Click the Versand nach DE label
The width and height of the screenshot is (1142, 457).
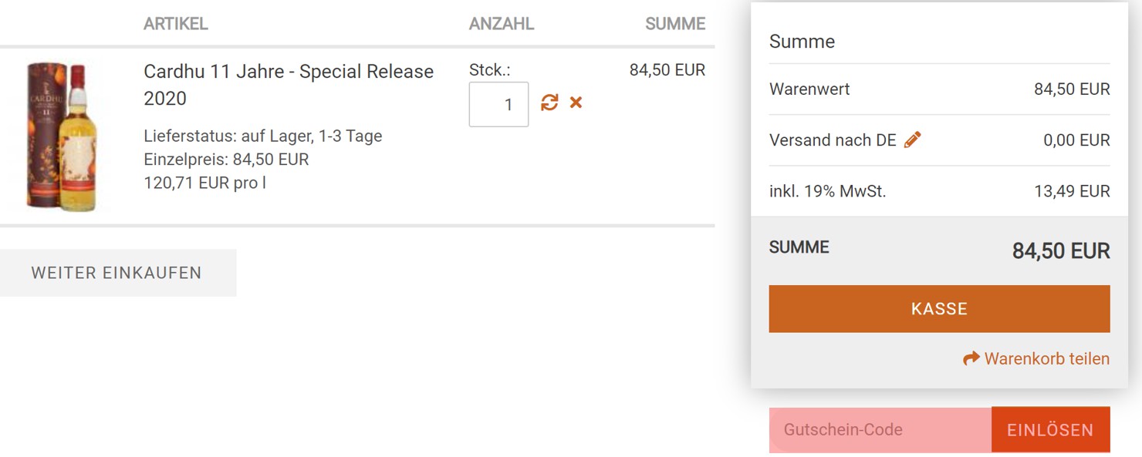click(x=833, y=140)
